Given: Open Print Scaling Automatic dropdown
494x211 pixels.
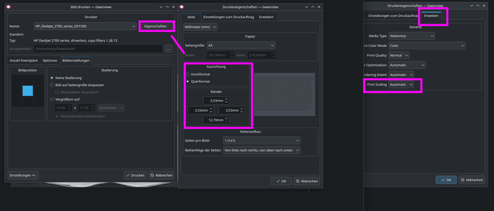Looking at the screenshot, I should (x=401, y=84).
